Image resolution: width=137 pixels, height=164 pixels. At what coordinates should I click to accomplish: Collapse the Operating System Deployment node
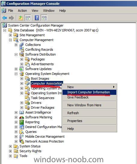coord(16,74)
